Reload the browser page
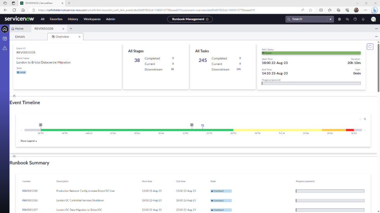This screenshot has height=213, width=380. pos(14,10)
